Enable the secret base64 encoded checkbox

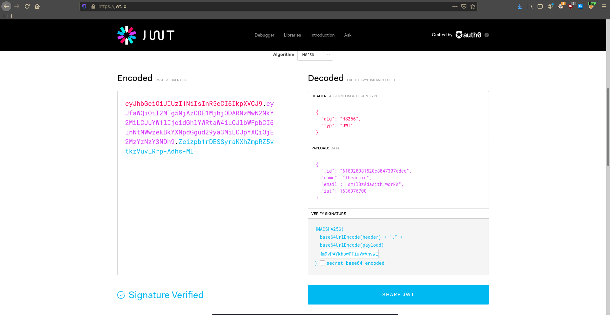pyautogui.click(x=322, y=263)
